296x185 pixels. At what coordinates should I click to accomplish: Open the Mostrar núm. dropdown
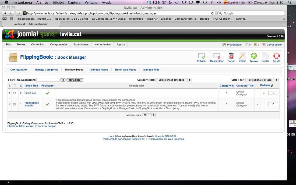click(149, 115)
